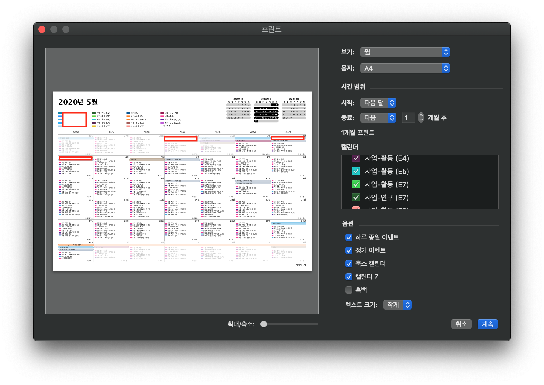Click the 확대/축소: label
Image resolution: width=544 pixels, height=385 pixels.
[x=241, y=324]
